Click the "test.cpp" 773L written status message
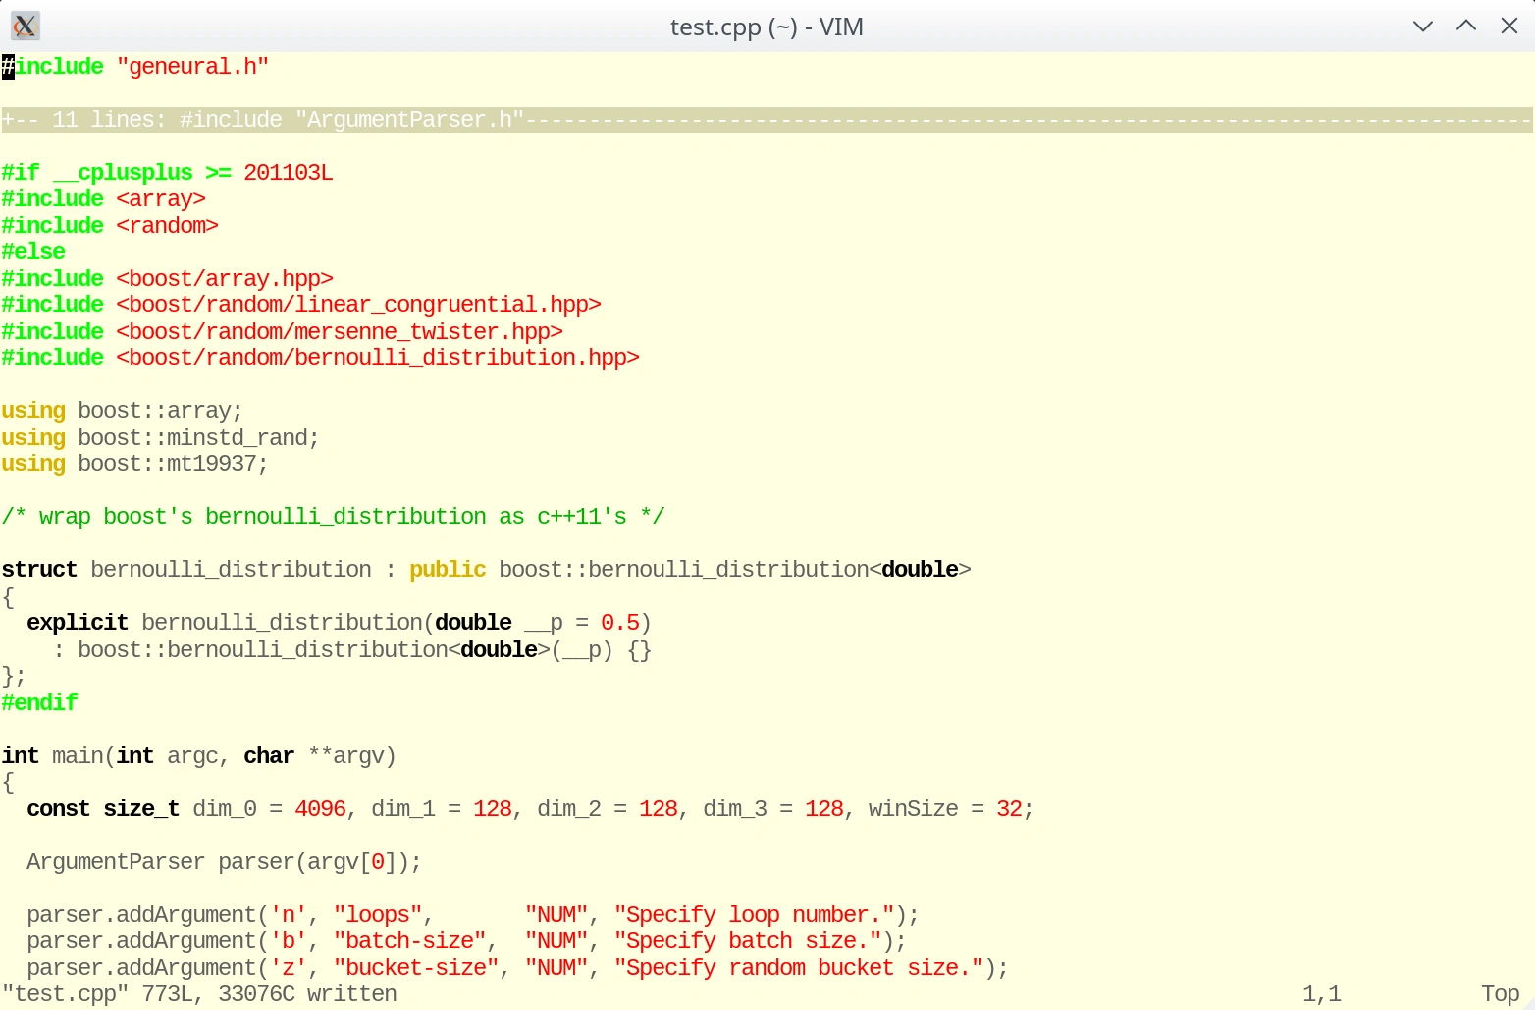The width and height of the screenshot is (1535, 1010). pyautogui.click(x=199, y=994)
